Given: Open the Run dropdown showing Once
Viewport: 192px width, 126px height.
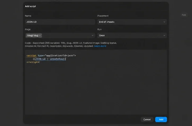Looking at the screenshot, I should click(132, 35).
